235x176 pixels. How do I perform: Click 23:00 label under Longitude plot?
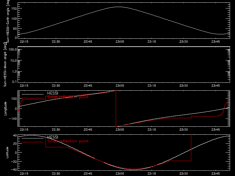click(x=120, y=129)
